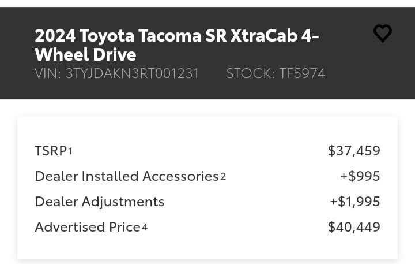This screenshot has width=415, height=264.
Task: Save vehicle with the heart favorite icon
Action: (x=383, y=33)
